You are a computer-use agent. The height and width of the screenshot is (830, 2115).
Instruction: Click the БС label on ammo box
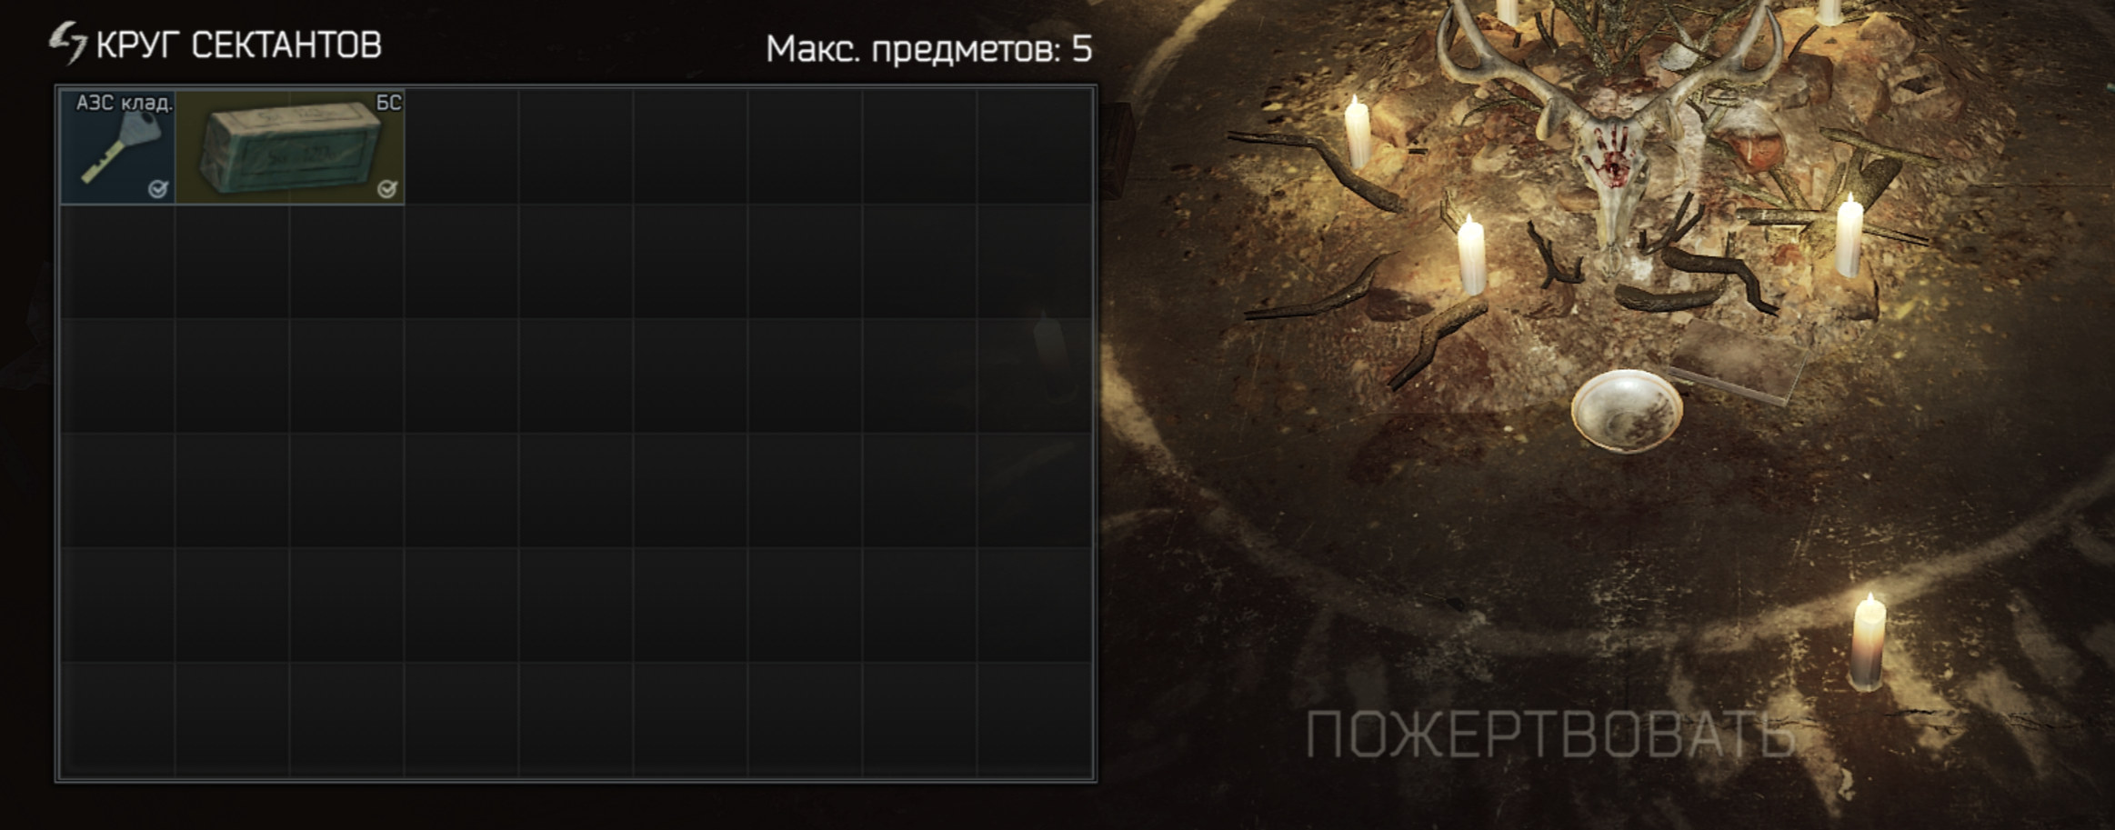click(389, 103)
